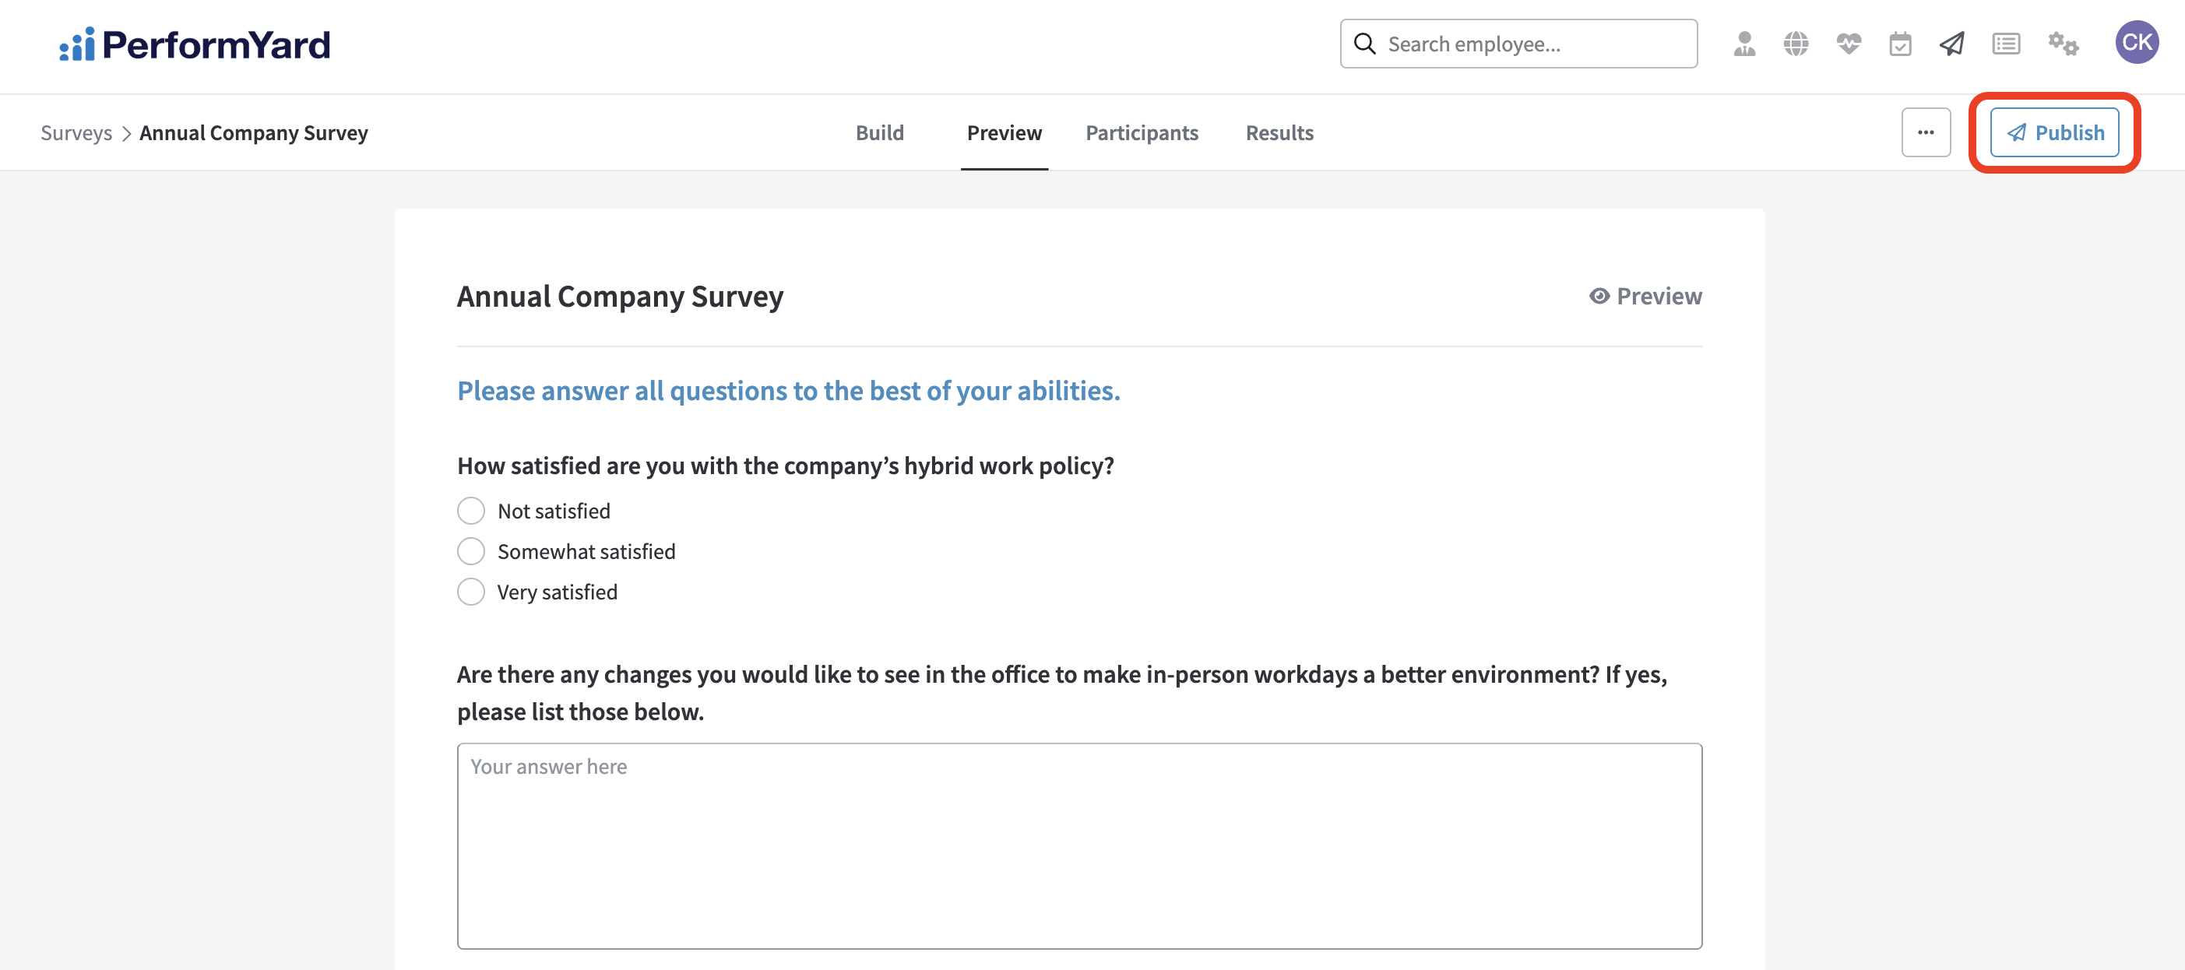Screen dimensions: 2185x970
Task: Open the calendar check icon
Action: tap(1900, 44)
